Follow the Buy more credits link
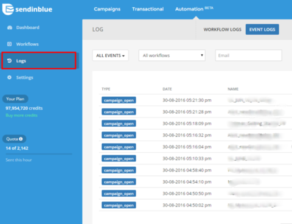This screenshot has height=224, width=292. (x=21, y=116)
